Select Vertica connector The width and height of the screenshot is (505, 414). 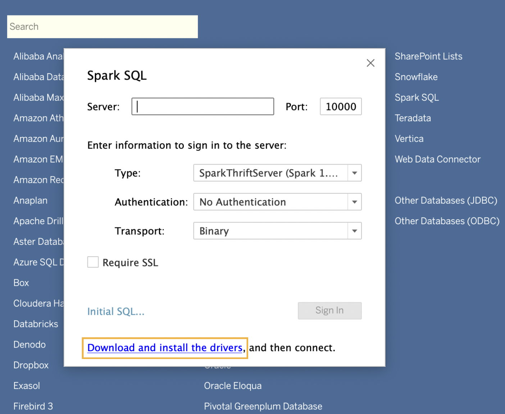409,139
